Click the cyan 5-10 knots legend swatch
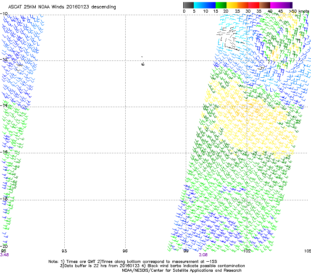Image resolution: width=311 pixels, height=273 pixels. [199, 5]
